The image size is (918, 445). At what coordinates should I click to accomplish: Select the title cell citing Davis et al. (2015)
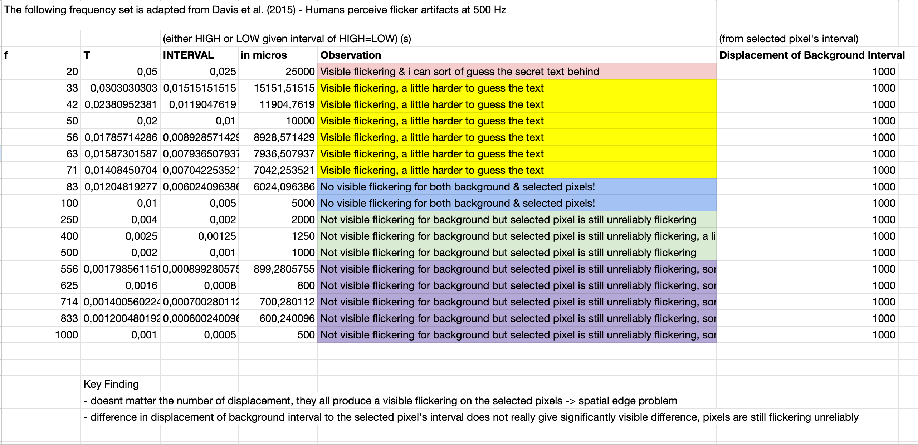(359, 15)
